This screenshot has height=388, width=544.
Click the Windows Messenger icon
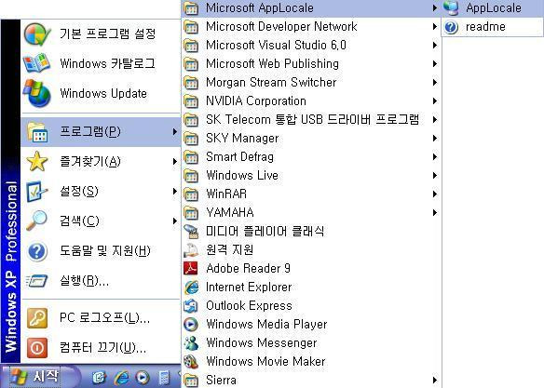point(191,343)
